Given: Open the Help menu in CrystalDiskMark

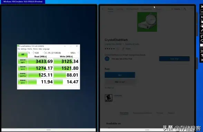Looking at the screenshot, I should click(40, 49).
